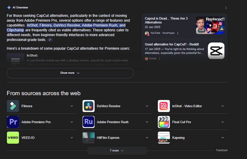This screenshot has width=247, height=159.
Task: Click the Filmora label text
Action: (27, 106)
